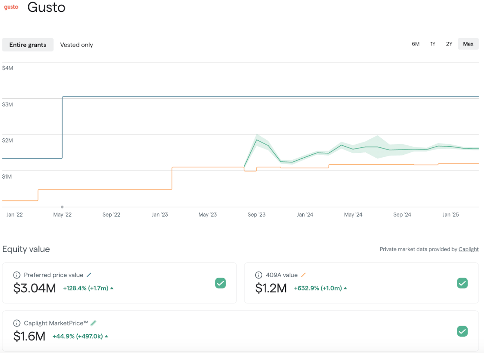Viewport: 486px width, 353px height.
Task: Toggle the Caplight MarketPrice checkbox
Action: (x=462, y=331)
